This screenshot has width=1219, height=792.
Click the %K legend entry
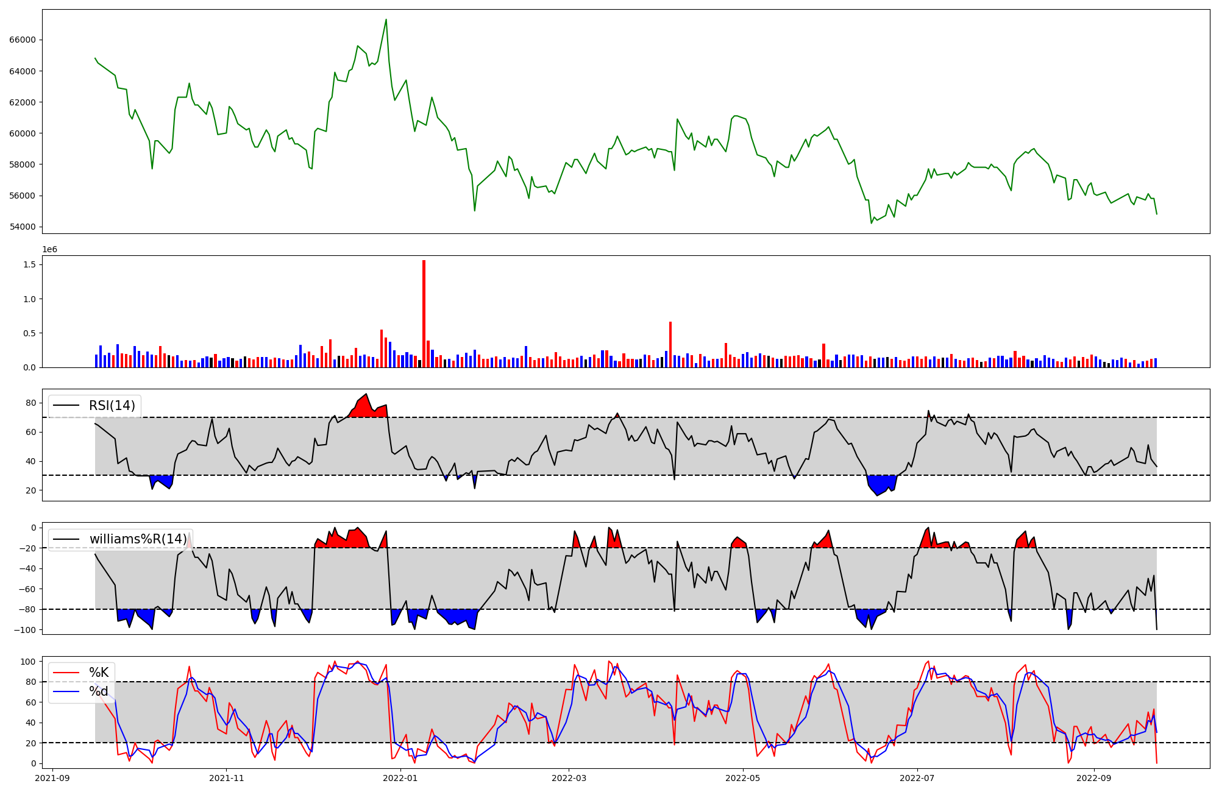[99, 673]
